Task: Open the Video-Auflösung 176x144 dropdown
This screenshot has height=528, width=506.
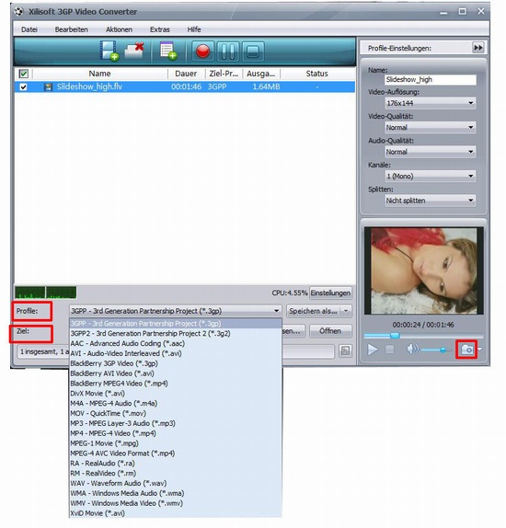Action: 431,103
